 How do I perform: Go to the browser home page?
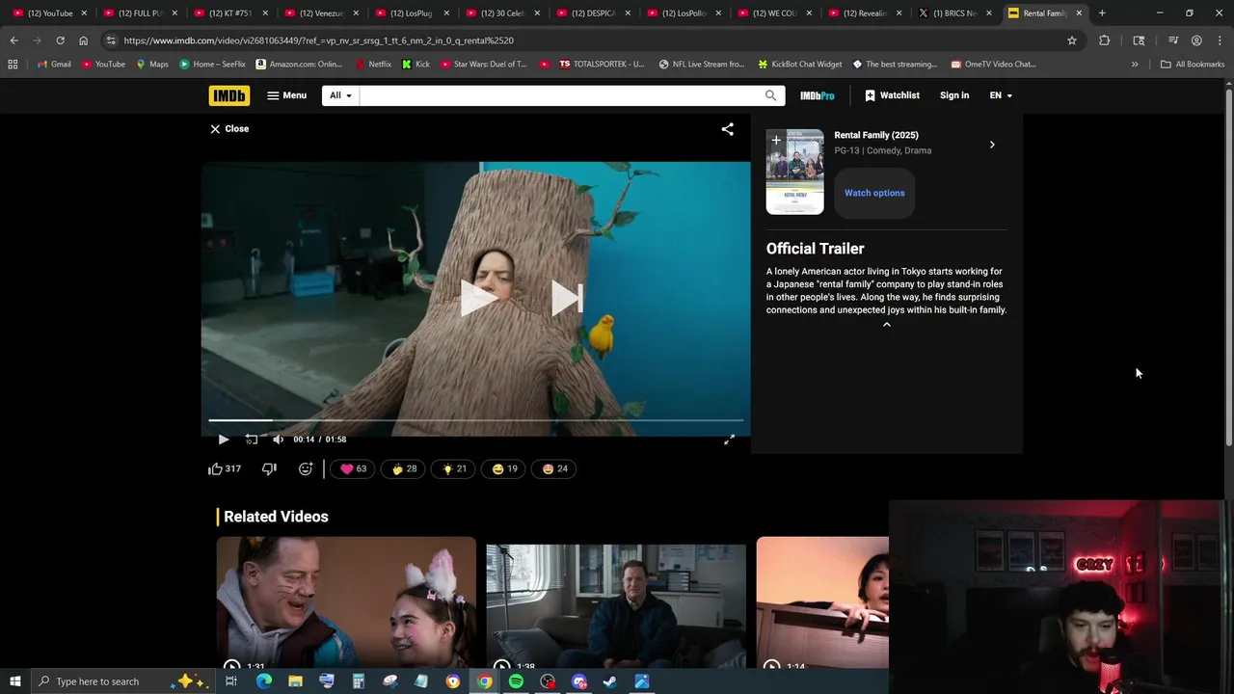tap(83, 40)
